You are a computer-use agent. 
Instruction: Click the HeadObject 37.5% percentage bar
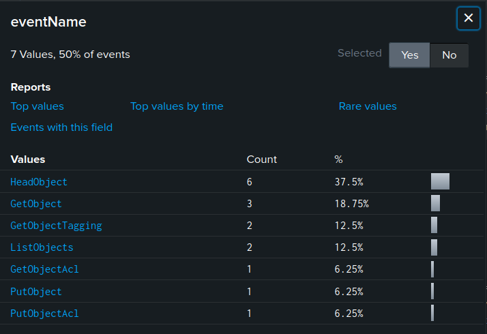(x=440, y=181)
